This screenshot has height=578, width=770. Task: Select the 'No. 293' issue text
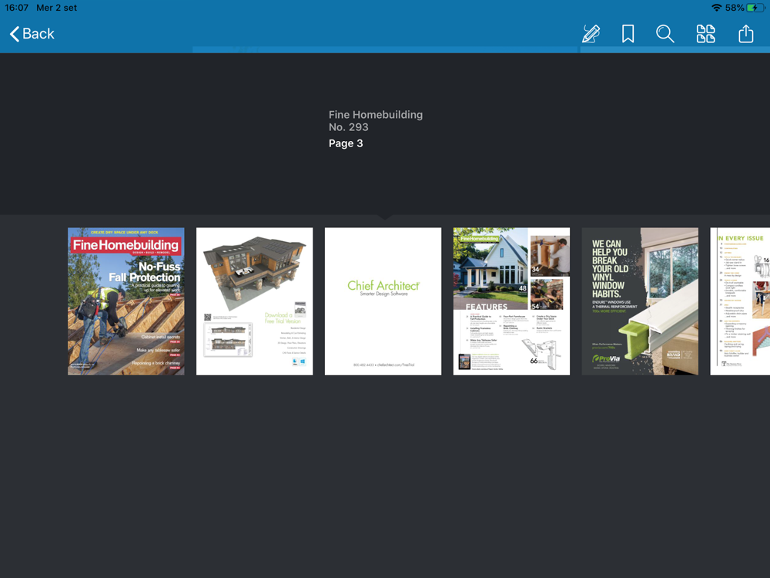(x=349, y=127)
